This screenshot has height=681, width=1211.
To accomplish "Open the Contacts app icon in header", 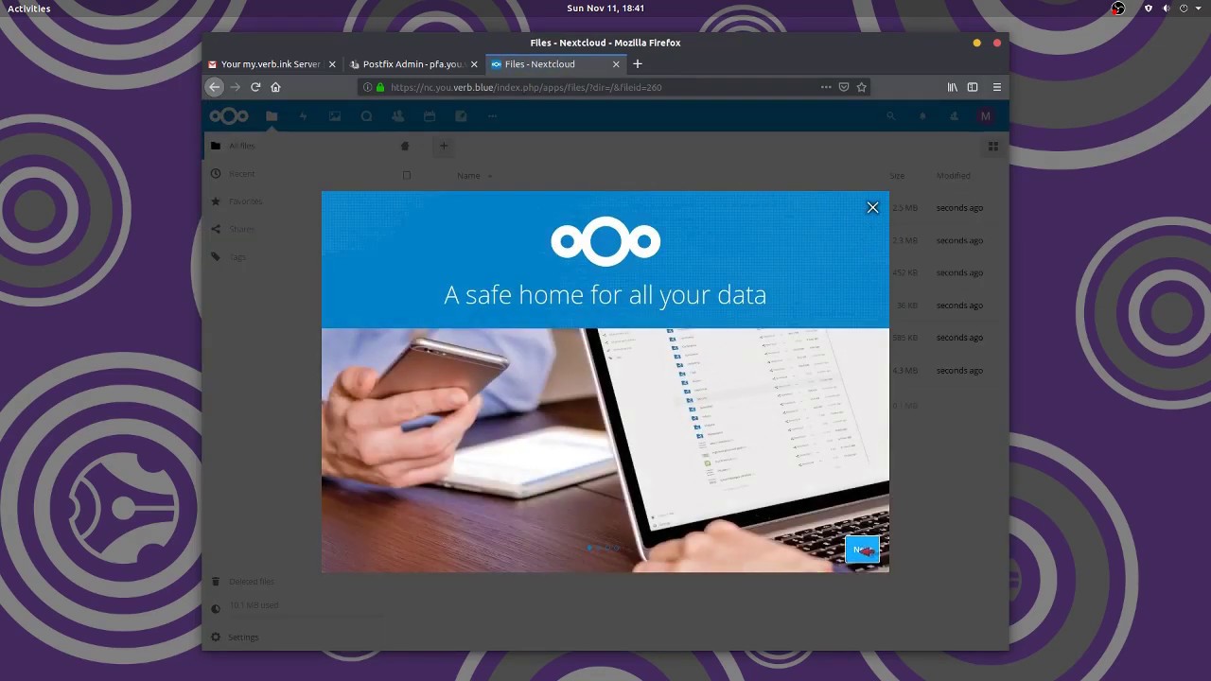I will coord(397,116).
